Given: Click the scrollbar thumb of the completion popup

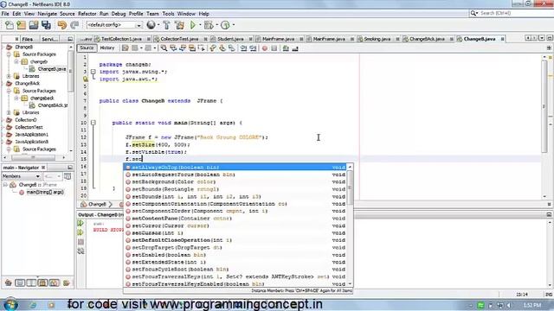Looking at the screenshot, I should click(350, 188).
